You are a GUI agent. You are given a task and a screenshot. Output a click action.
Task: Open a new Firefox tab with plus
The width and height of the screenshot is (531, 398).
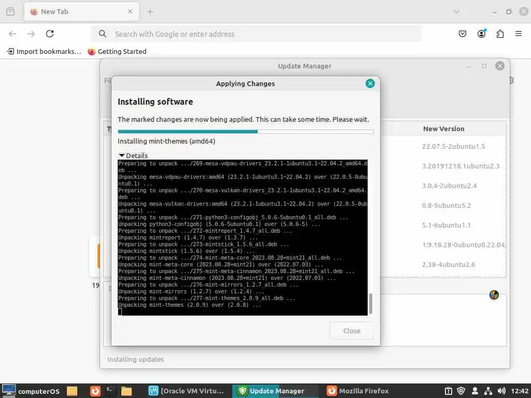(x=150, y=12)
